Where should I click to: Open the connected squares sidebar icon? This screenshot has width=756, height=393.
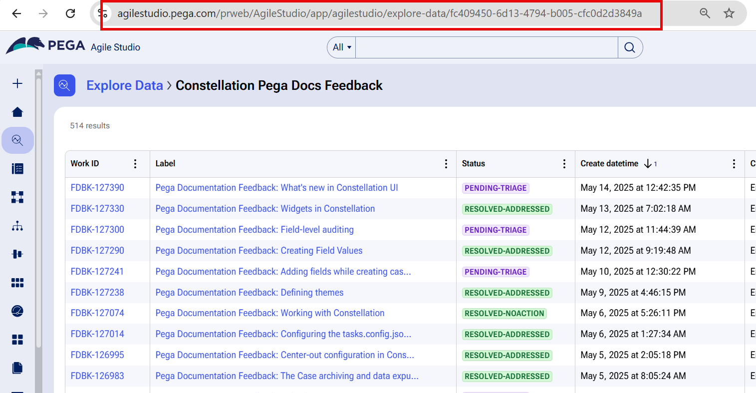click(x=17, y=197)
